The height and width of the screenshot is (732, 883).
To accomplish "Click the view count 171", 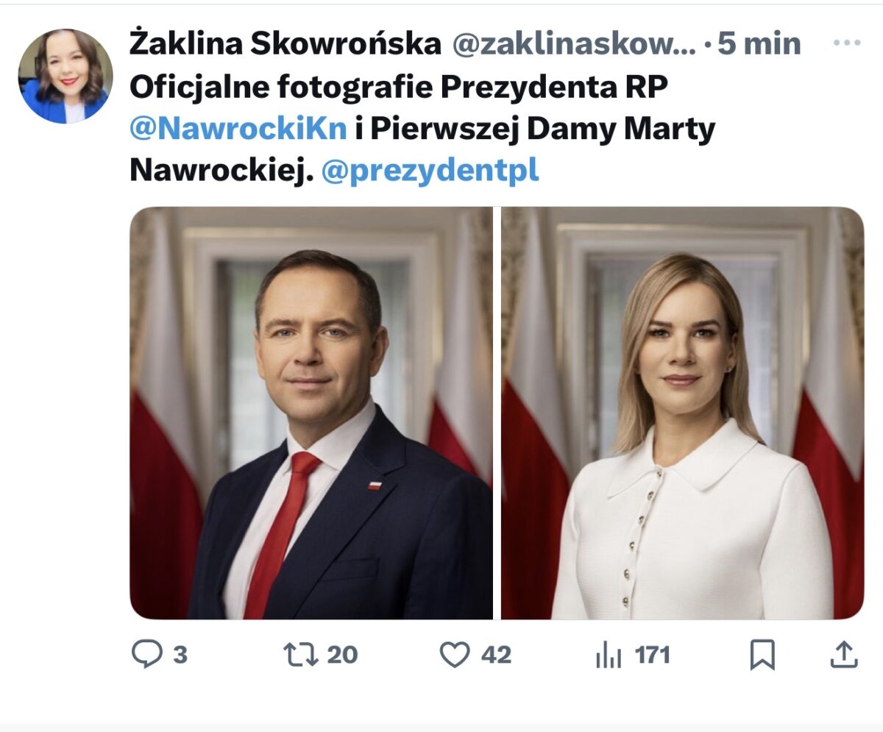I will coord(653,654).
